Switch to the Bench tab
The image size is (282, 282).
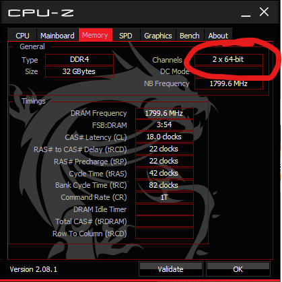pos(190,35)
